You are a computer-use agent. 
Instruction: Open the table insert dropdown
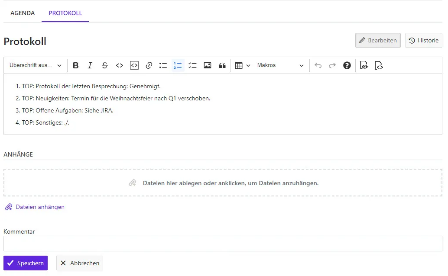(243, 65)
